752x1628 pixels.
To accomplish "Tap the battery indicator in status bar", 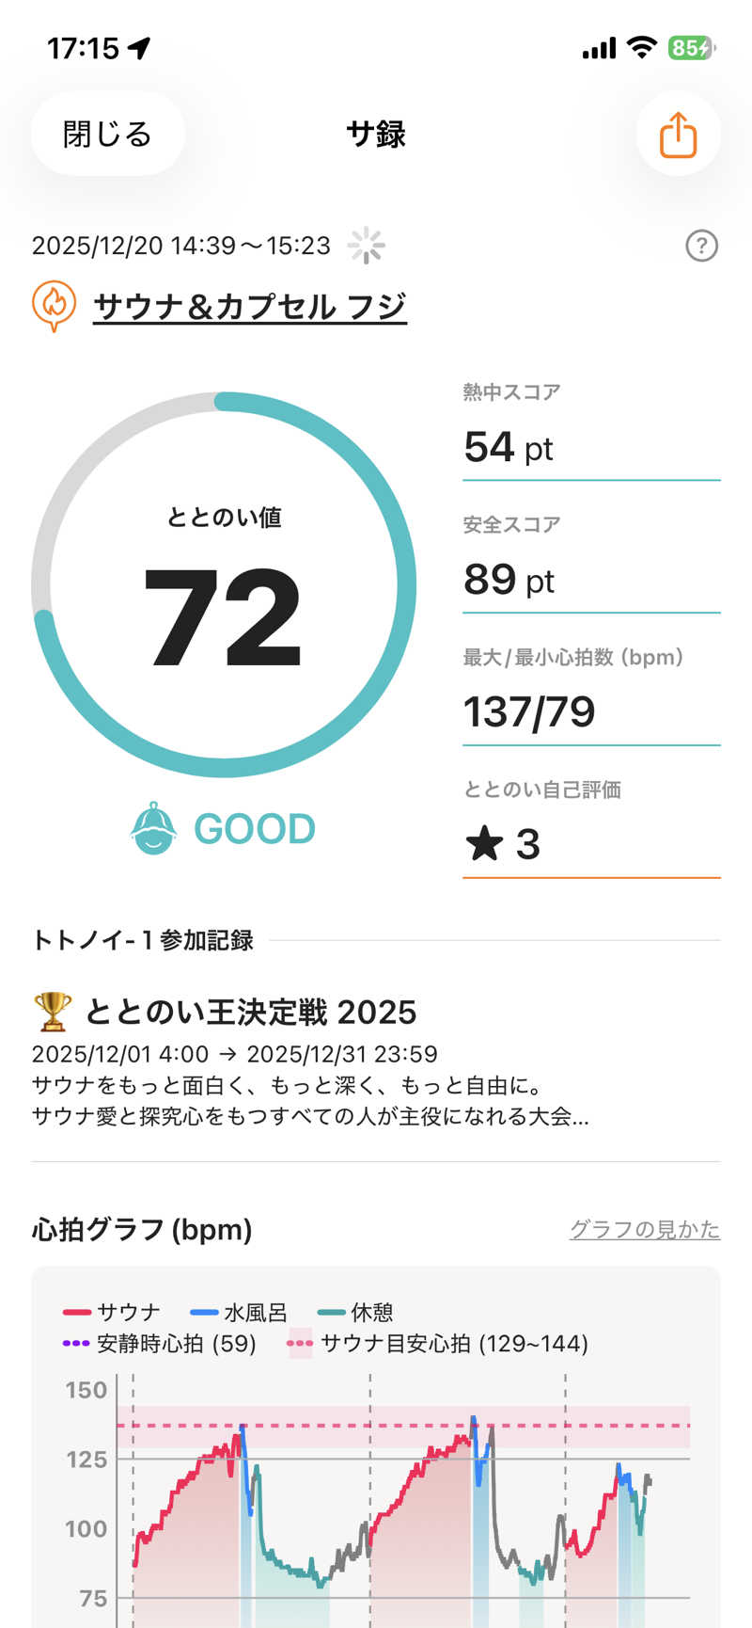I will [691, 48].
